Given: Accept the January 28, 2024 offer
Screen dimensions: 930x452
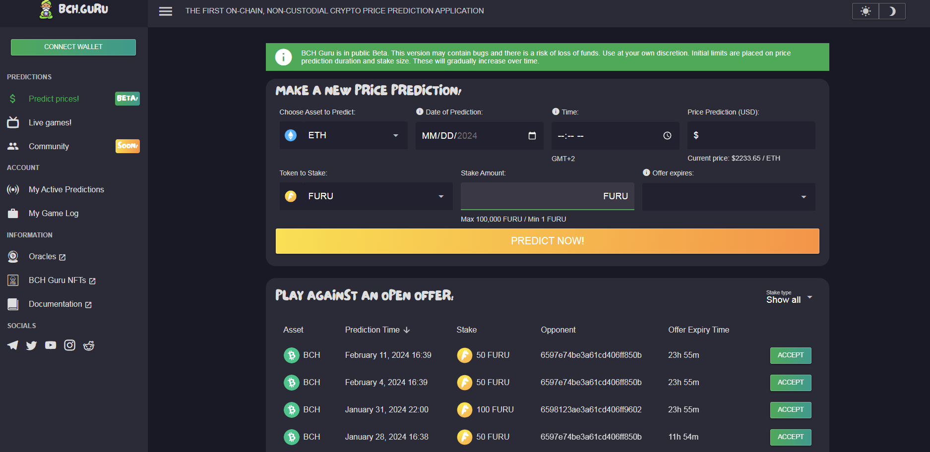Looking at the screenshot, I should click(791, 437).
